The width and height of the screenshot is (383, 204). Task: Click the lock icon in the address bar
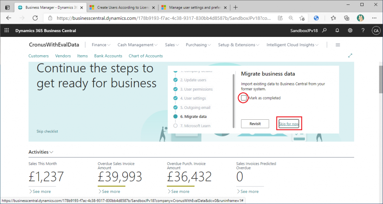[x=50, y=18]
